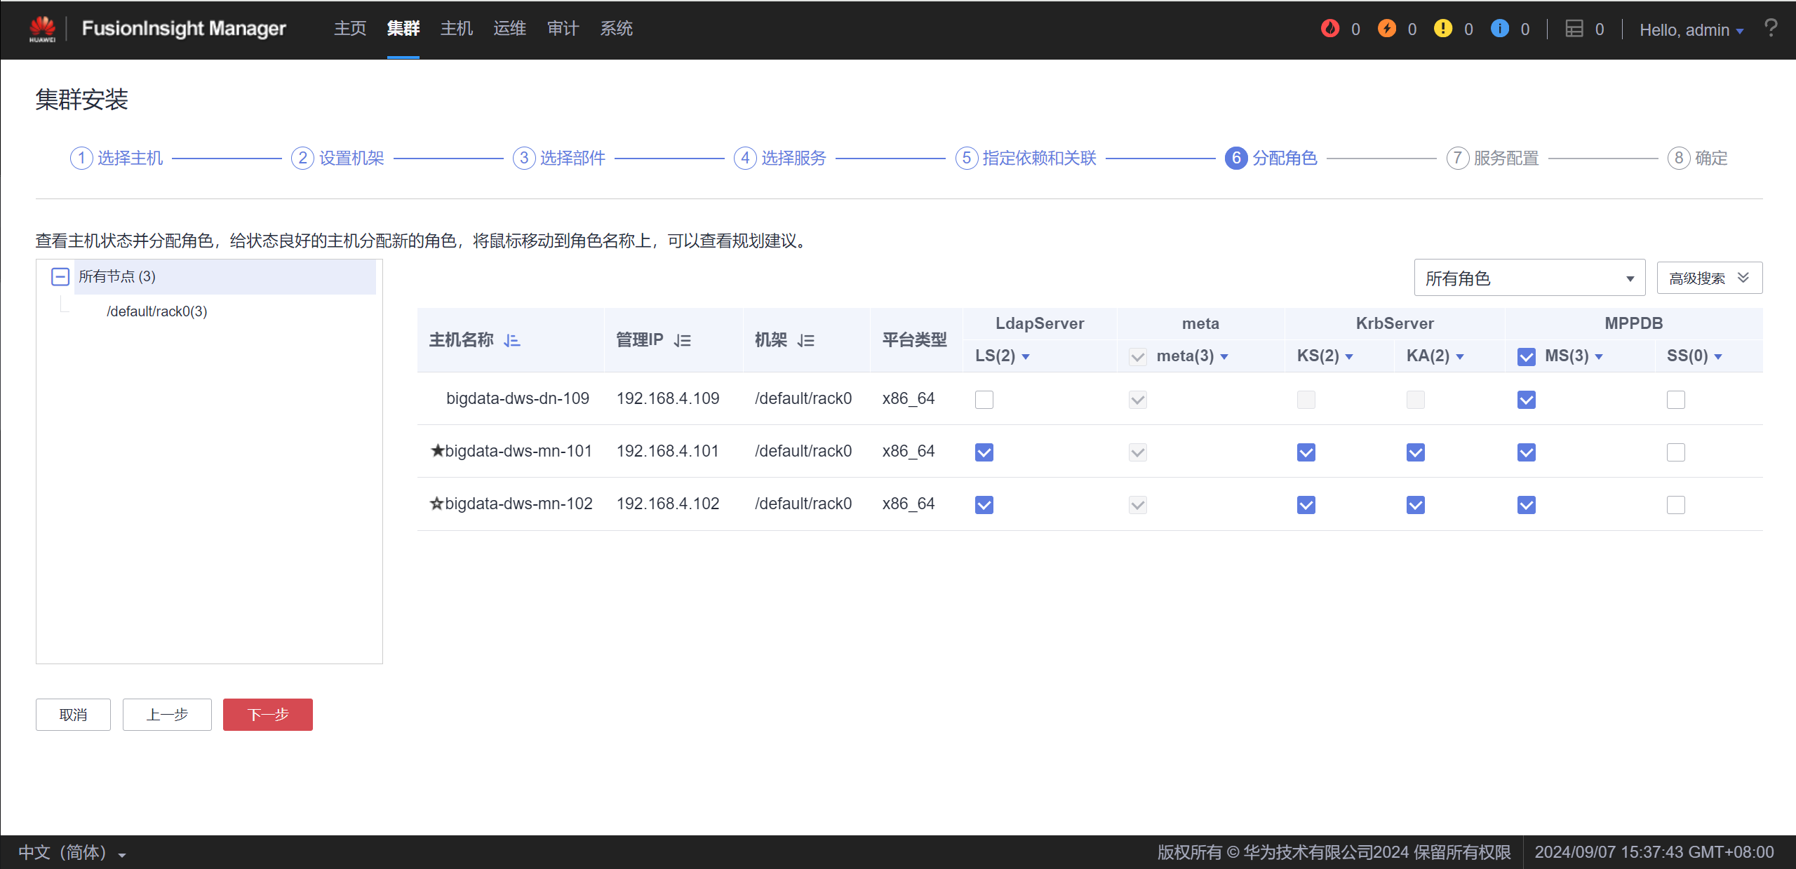
Task: Open the info alarms blue icon
Action: coord(1499,29)
